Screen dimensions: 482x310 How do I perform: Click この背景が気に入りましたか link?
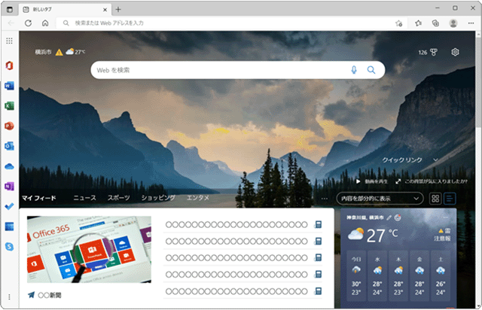click(x=432, y=181)
